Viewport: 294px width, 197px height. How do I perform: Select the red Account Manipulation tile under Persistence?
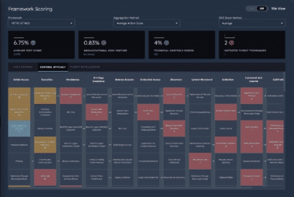[71, 95]
